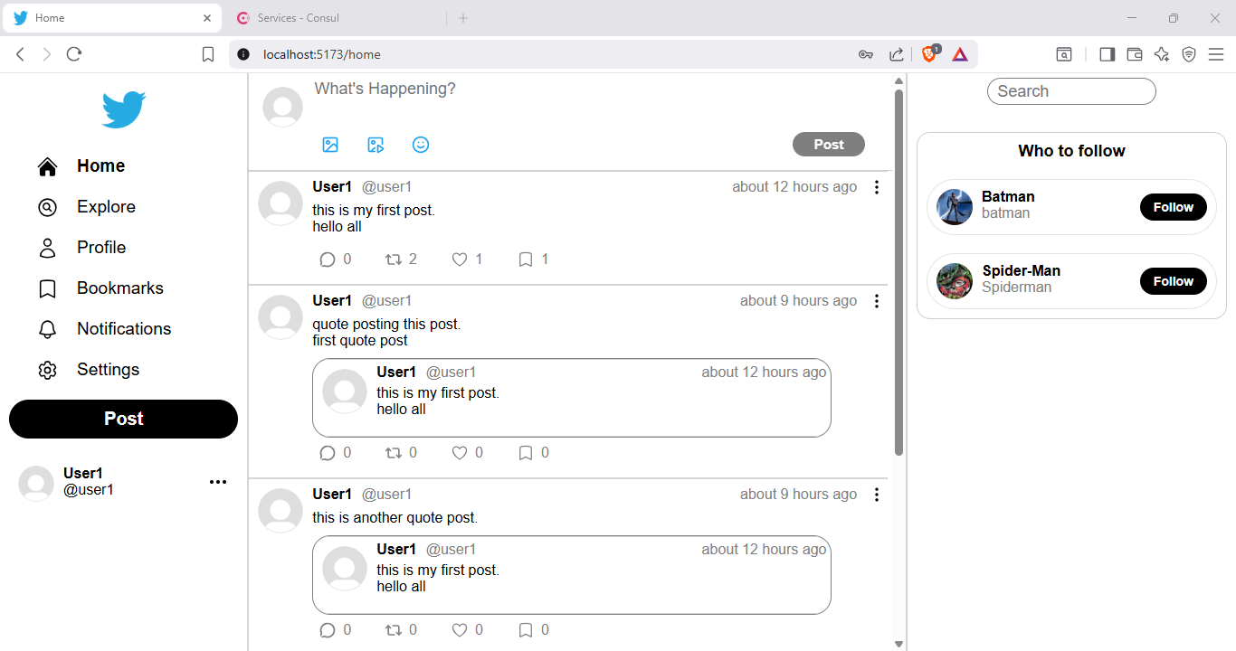1236x651 pixels.
Task: Click reply icon on the first post
Action: pos(328,259)
